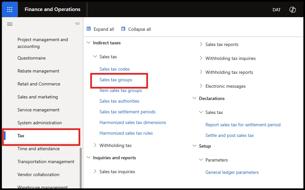Select Sales and marketing module

coord(38,97)
